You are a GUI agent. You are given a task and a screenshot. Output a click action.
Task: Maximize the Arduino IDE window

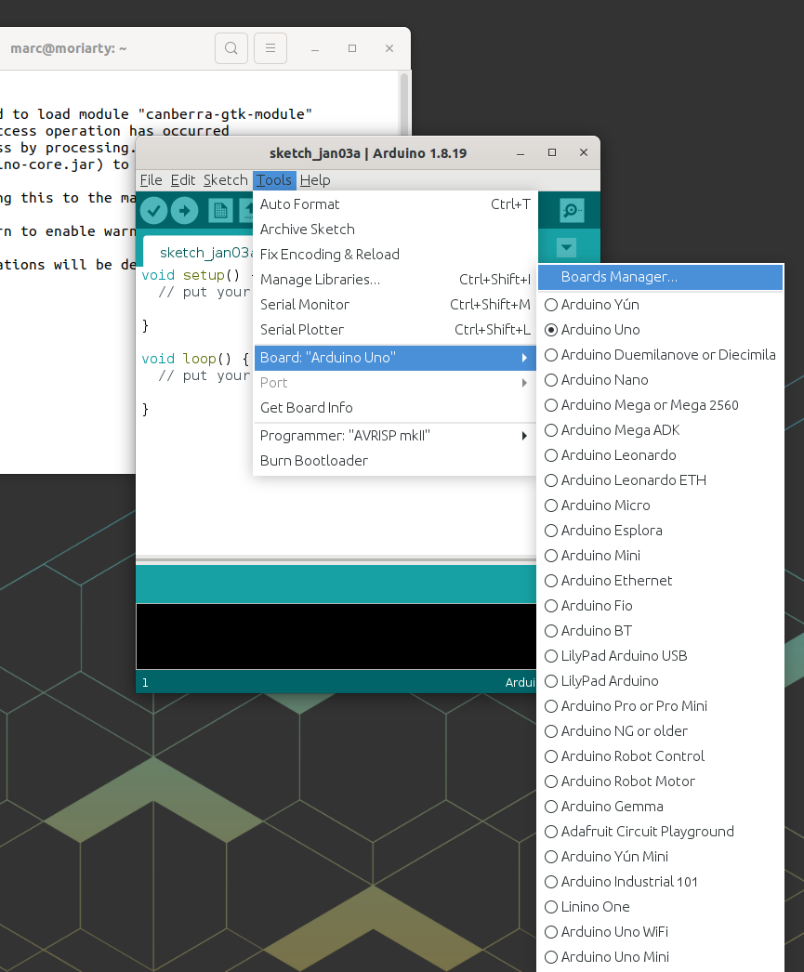click(x=552, y=152)
